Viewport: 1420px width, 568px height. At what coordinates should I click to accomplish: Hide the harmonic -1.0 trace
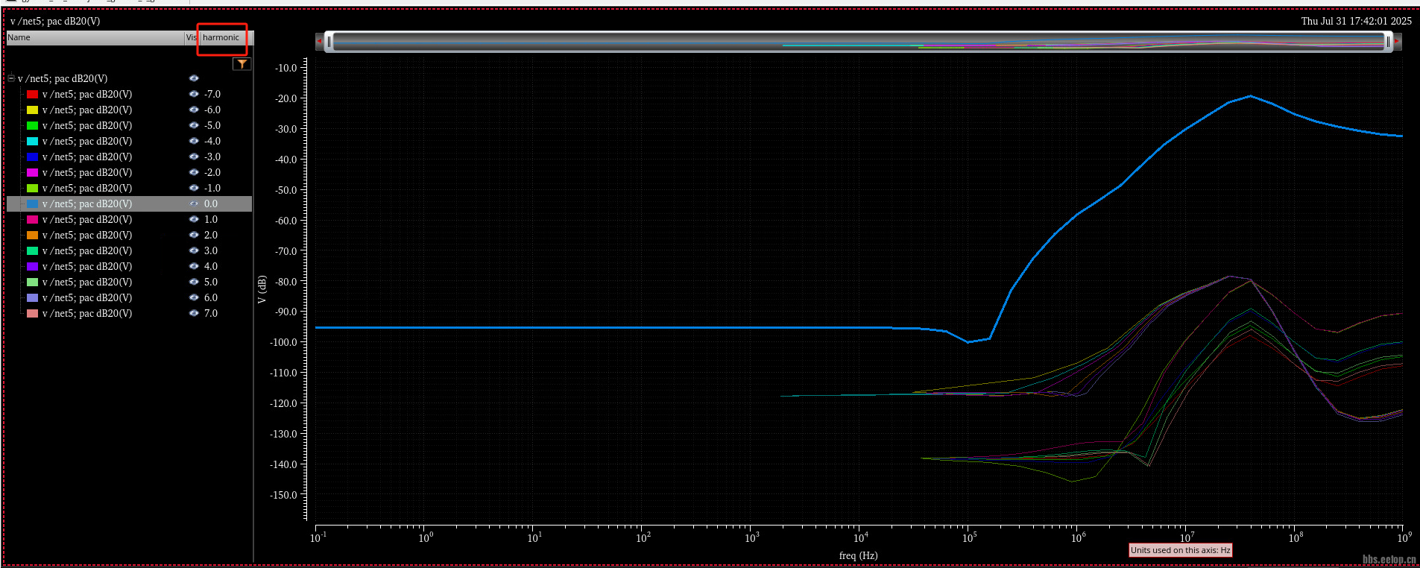194,188
